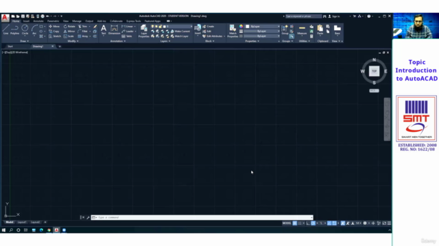Image resolution: width=439 pixels, height=246 pixels.
Task: Click Match Layer button
Action: click(180, 36)
